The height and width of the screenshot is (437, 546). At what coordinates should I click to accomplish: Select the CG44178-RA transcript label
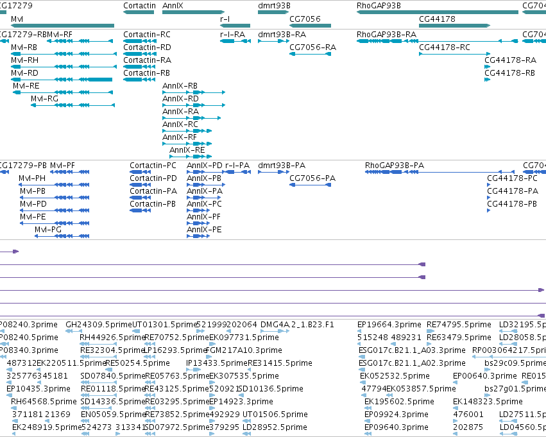[x=510, y=60]
